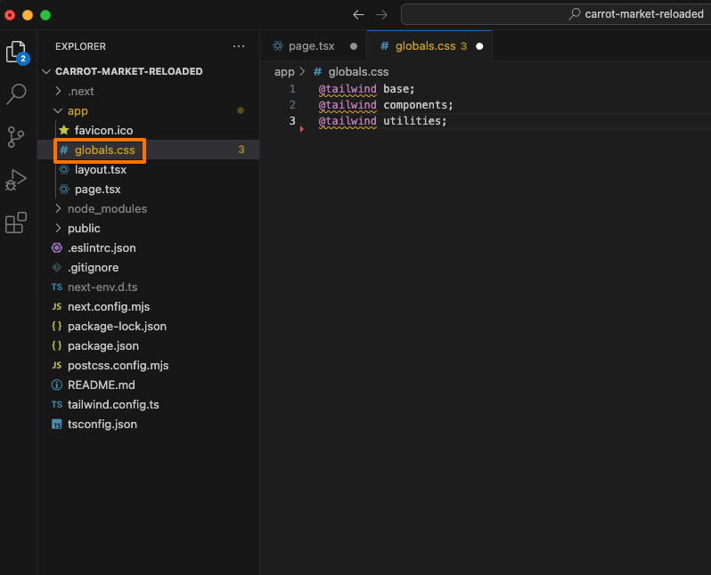Viewport: 711px width, 575px height.
Task: Click the problem count 3 beside globals.css
Action: tap(241, 150)
